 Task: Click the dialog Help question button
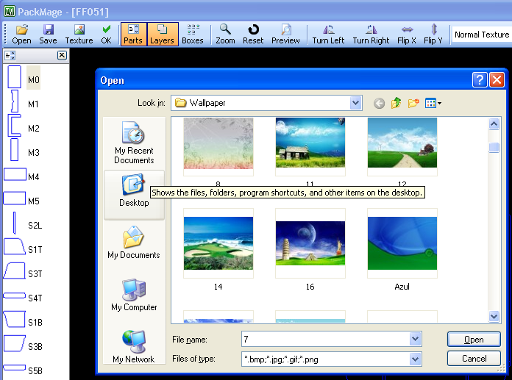pyautogui.click(x=480, y=80)
